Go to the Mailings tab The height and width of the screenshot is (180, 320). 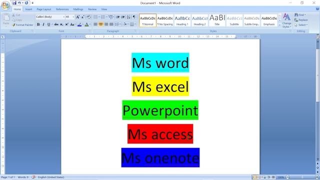pyautogui.click(x=78, y=9)
